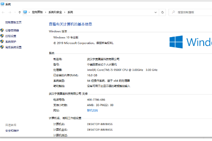The image size is (212, 141).
Task: Click the Windows logo graphic
Action: coord(176,42)
